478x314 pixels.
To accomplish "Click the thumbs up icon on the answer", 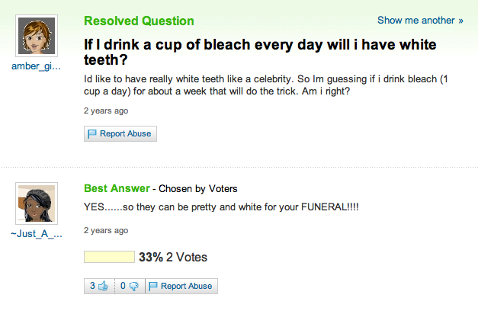I will point(104,287).
